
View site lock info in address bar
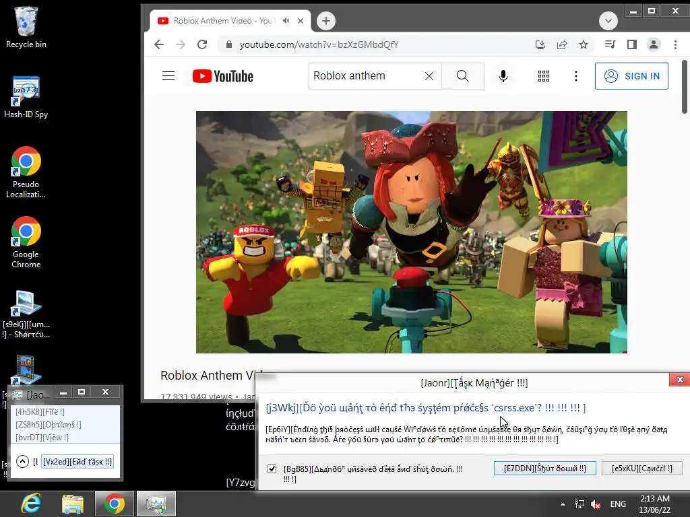point(228,44)
